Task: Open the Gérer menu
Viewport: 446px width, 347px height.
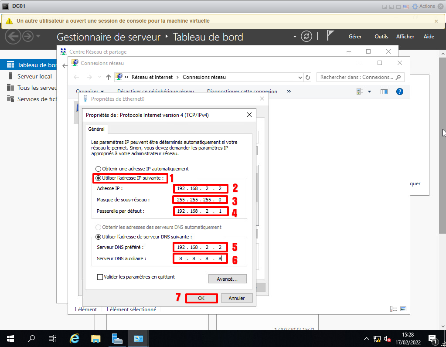Action: [x=355, y=37]
